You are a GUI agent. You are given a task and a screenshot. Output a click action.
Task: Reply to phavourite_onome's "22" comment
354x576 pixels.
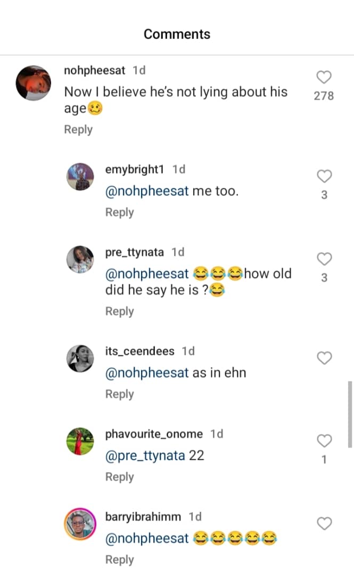pyautogui.click(x=119, y=477)
